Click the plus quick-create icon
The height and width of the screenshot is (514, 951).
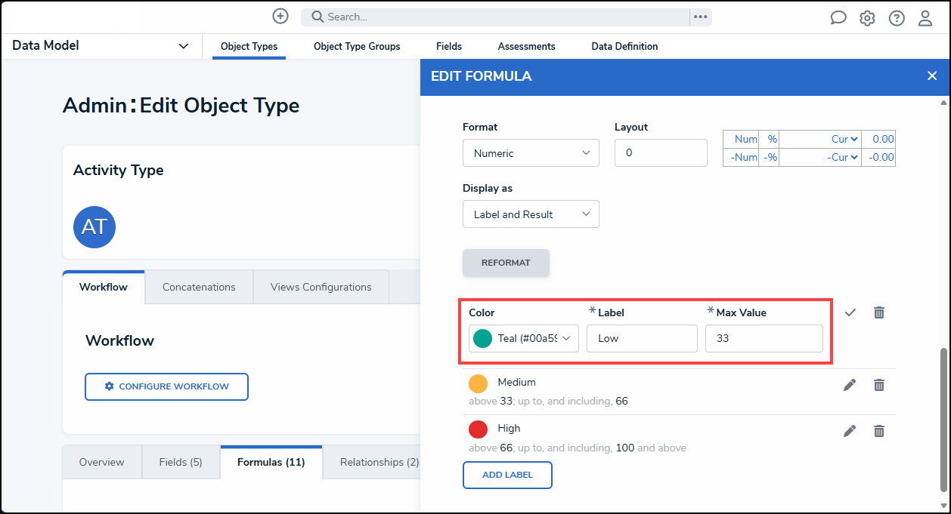pos(280,17)
